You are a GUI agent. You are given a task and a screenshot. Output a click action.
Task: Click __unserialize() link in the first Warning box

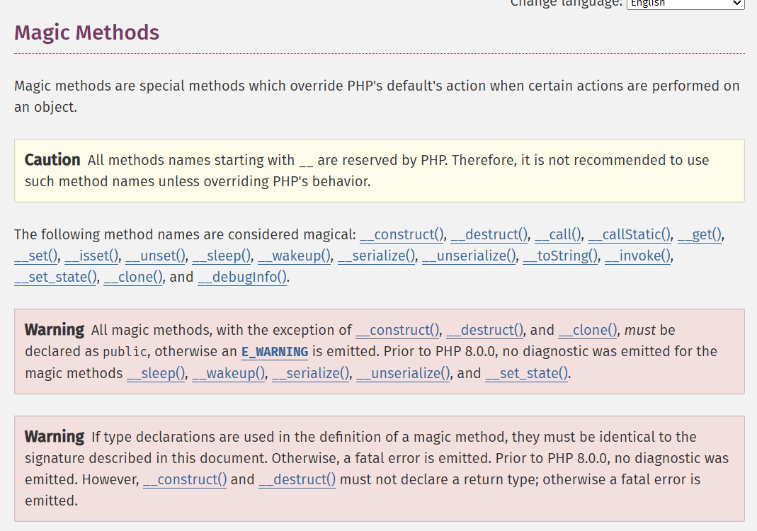(403, 373)
